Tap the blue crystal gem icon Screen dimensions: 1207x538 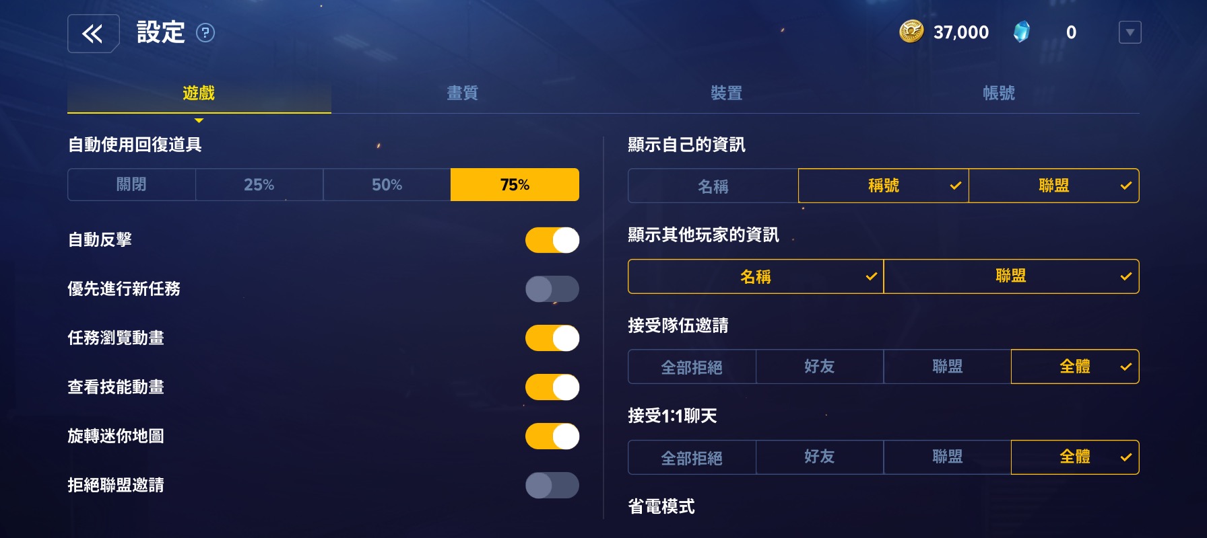[1021, 32]
